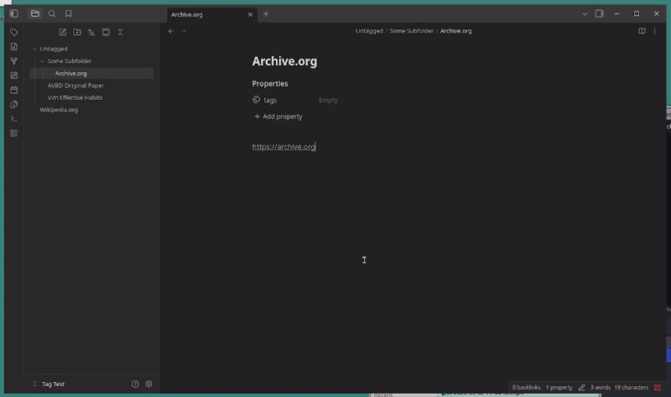The height and width of the screenshot is (397, 671).
Task: Navigate forward with the right arrow
Action: point(183,31)
